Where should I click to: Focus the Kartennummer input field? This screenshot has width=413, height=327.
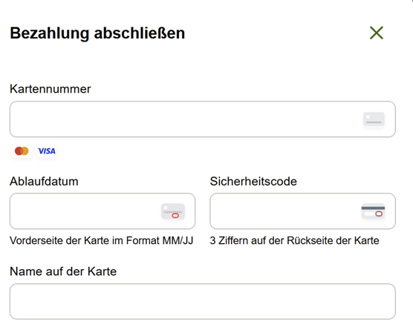coord(203,119)
